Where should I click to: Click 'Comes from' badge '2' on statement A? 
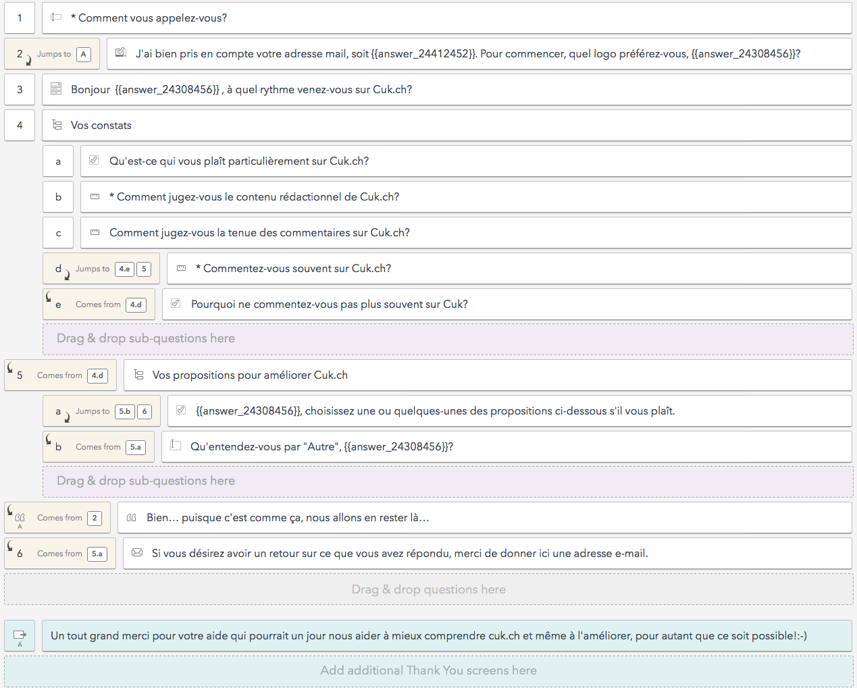[95, 518]
